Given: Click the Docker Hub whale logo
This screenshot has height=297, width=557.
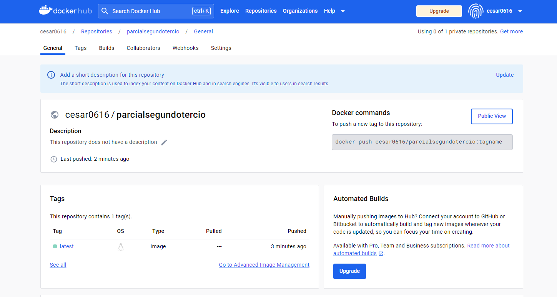Looking at the screenshot, I should coord(45,10).
